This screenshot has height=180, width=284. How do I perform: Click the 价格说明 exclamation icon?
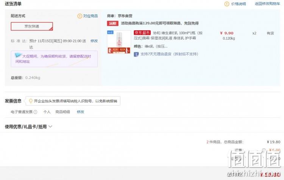tap(226, 4)
